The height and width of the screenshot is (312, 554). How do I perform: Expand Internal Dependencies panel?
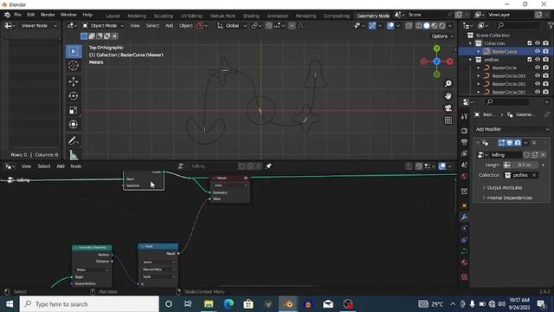pyautogui.click(x=509, y=198)
